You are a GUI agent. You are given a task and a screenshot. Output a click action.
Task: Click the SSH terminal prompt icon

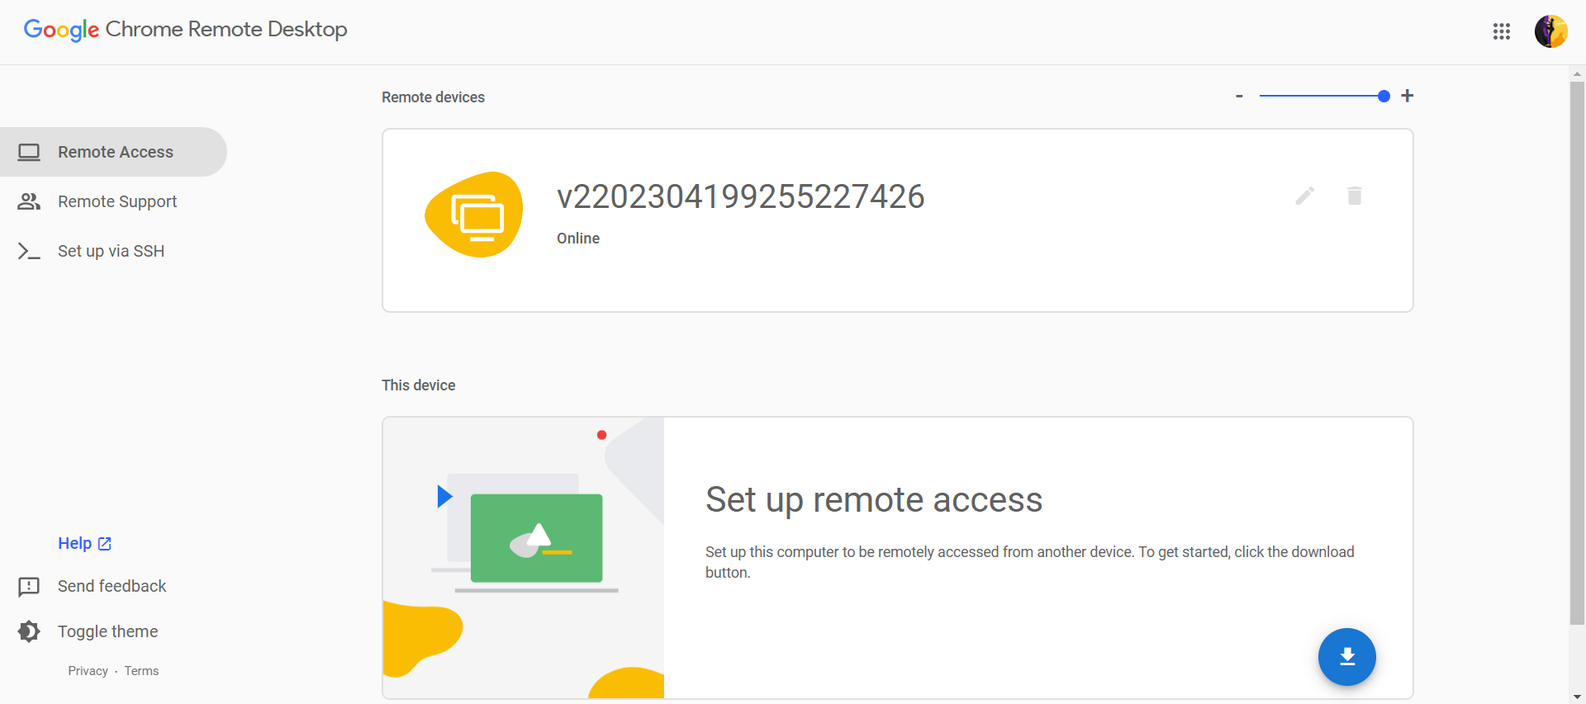coord(29,251)
